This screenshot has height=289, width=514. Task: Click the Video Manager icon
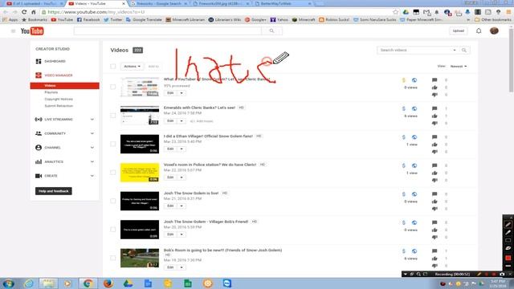[39, 75]
